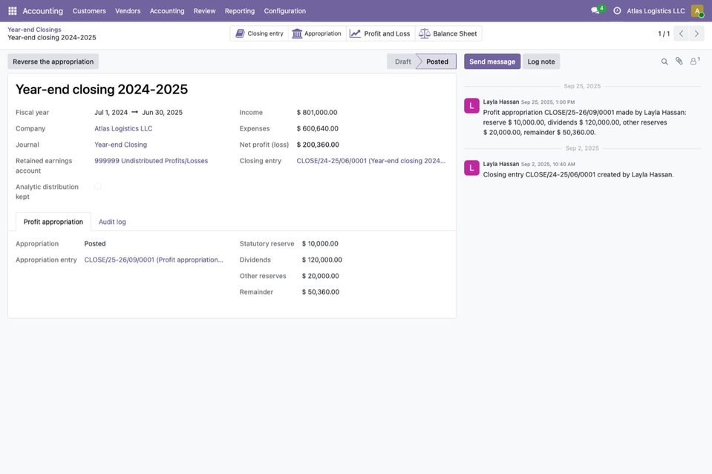
Task: Click fiscal year start Jul 1, 2024
Action: 111,113
